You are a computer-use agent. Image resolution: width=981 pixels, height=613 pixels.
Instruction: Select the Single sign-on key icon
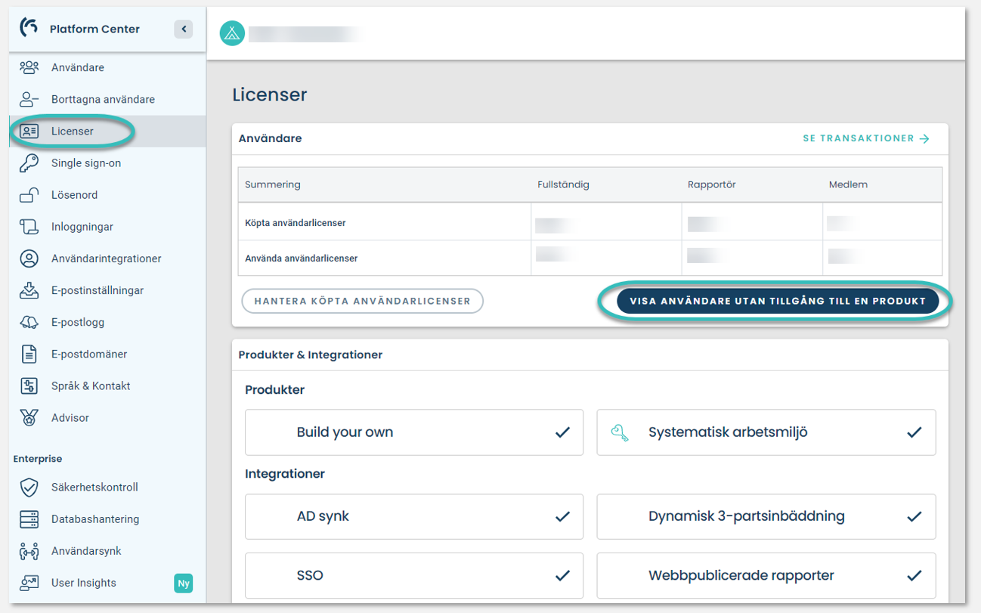tap(29, 163)
